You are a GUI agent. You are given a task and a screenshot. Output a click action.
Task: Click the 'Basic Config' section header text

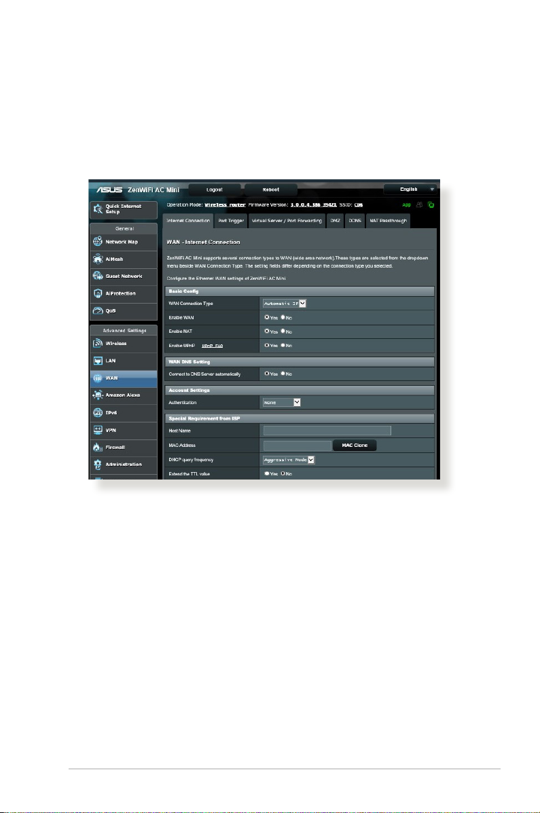tap(183, 291)
